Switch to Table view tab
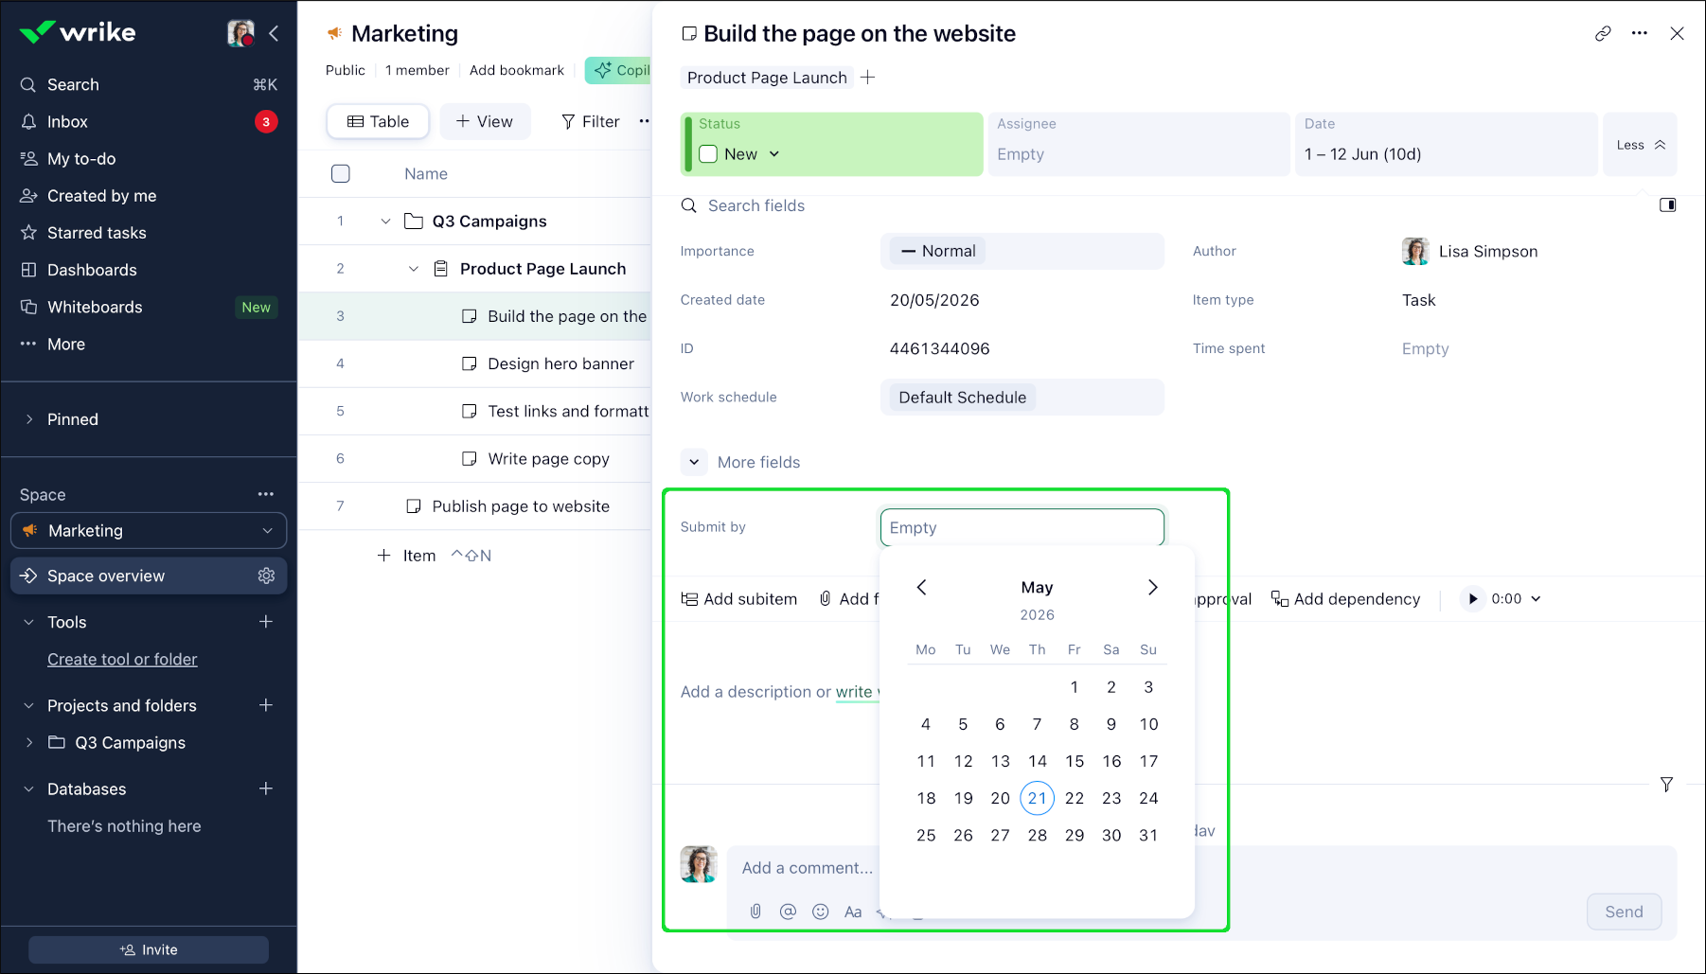The image size is (1706, 974). [x=378, y=121]
